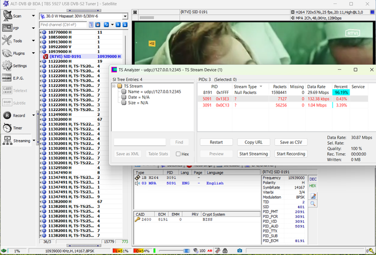Toggle mute via speaker icon near 100
The height and width of the screenshot is (255, 376).
196,251
